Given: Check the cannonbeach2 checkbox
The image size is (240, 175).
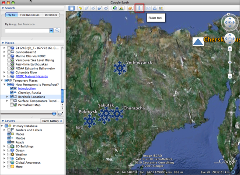Looking at the screenshot, I should [x=9, y=52].
